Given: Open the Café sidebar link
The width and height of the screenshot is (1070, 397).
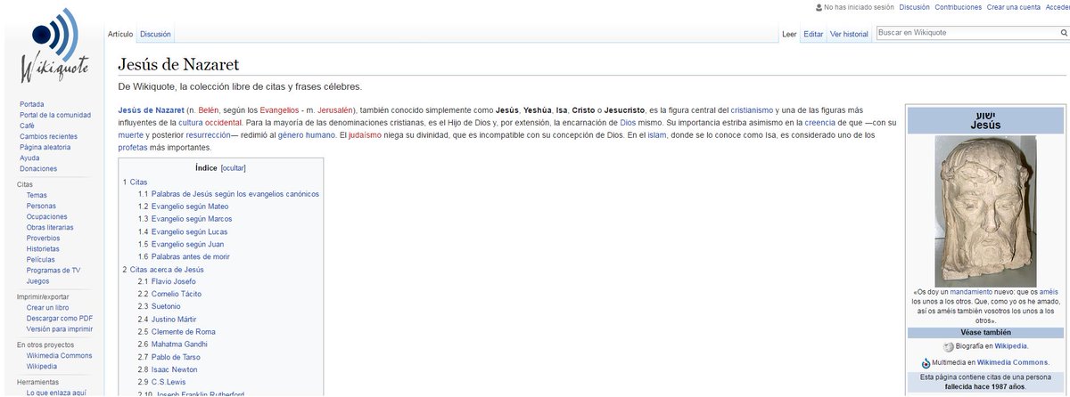Looking at the screenshot, I should 27,126.
